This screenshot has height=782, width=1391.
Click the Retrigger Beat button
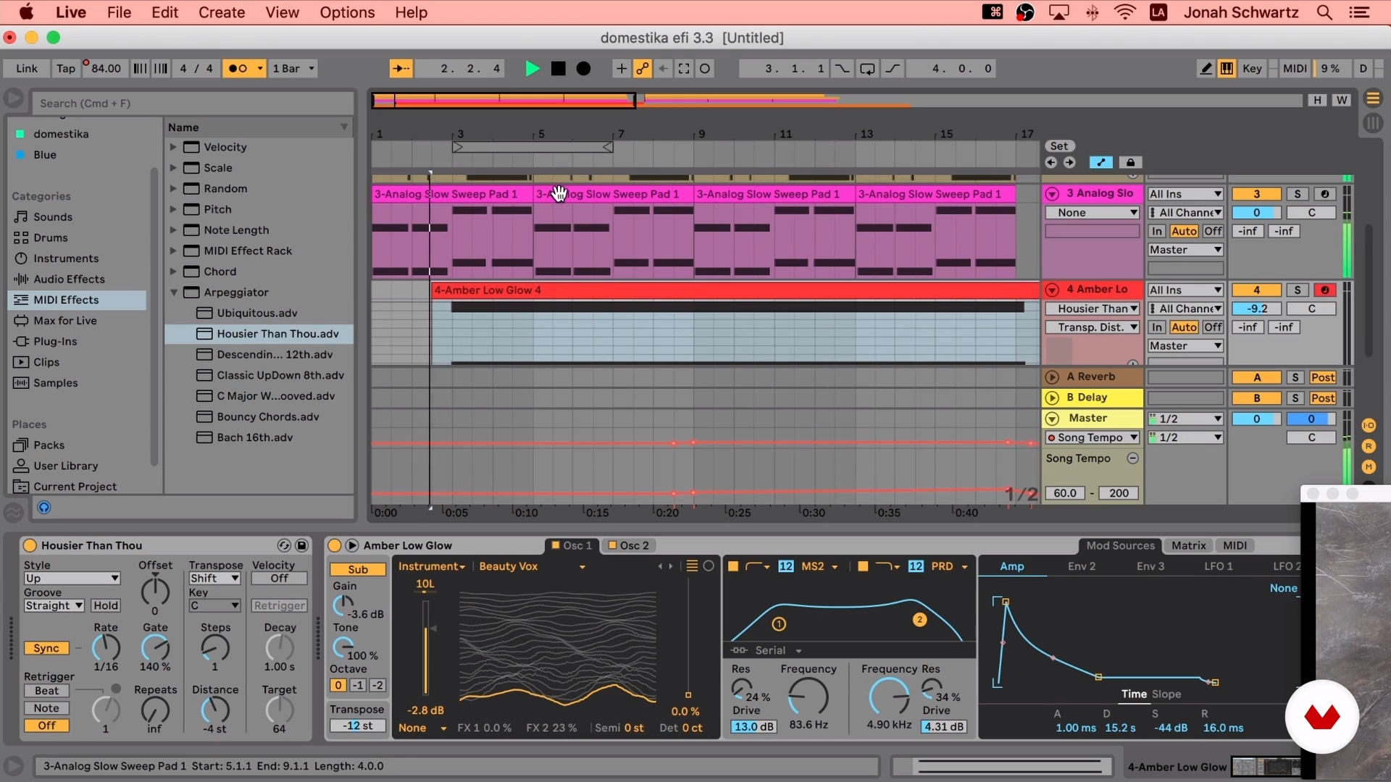[x=46, y=691]
